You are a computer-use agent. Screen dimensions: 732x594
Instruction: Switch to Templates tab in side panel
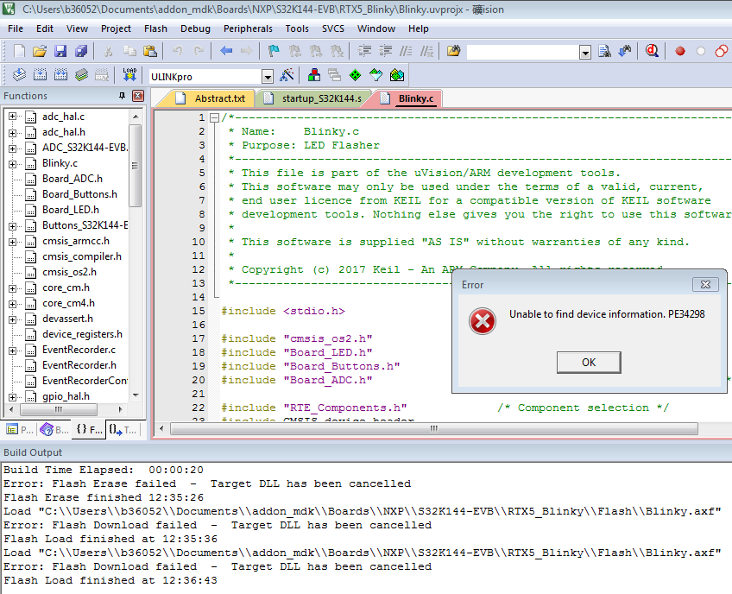click(123, 430)
